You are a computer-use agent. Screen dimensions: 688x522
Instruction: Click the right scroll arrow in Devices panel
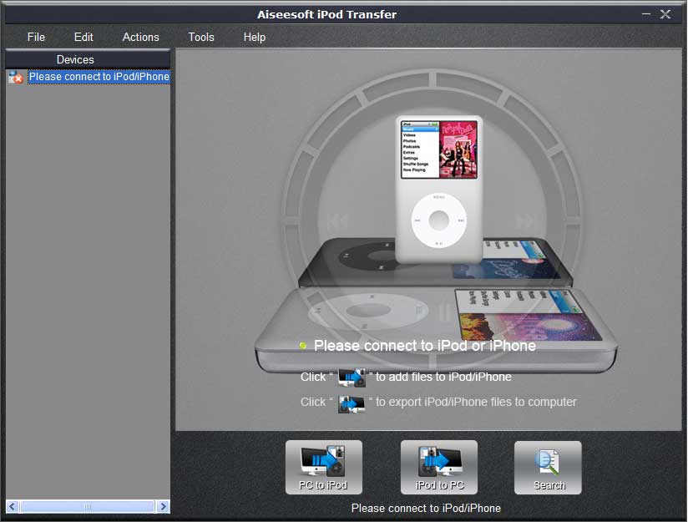coord(163,506)
